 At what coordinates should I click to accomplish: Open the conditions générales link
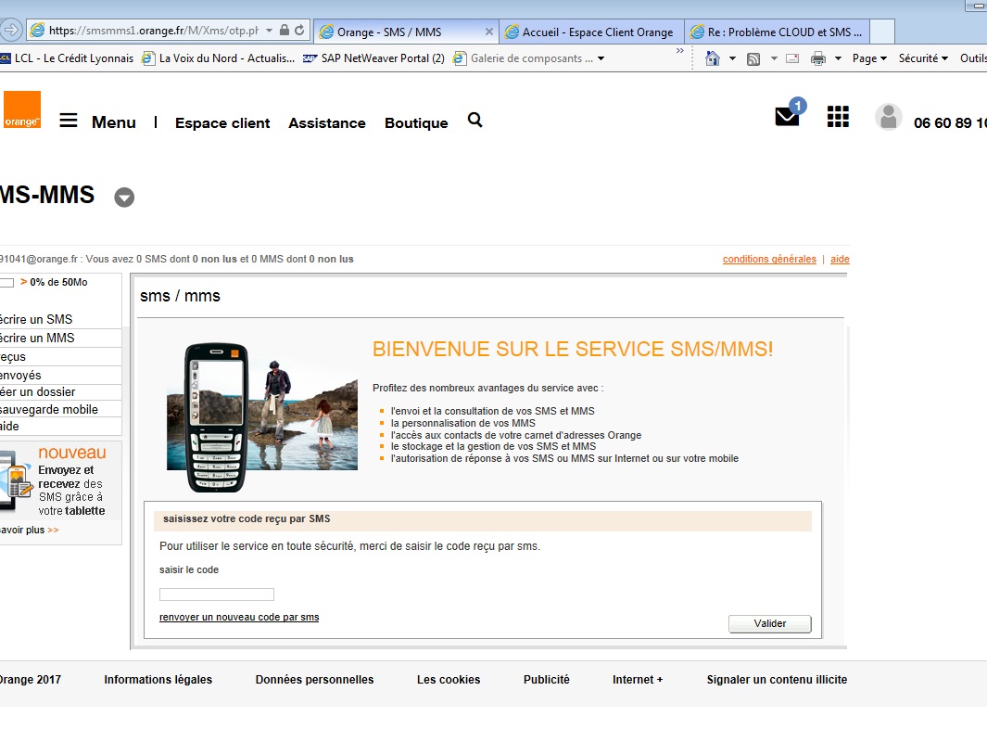pos(769,259)
